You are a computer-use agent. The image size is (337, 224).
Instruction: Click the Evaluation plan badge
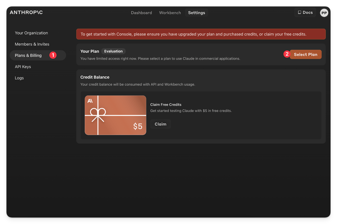113,51
